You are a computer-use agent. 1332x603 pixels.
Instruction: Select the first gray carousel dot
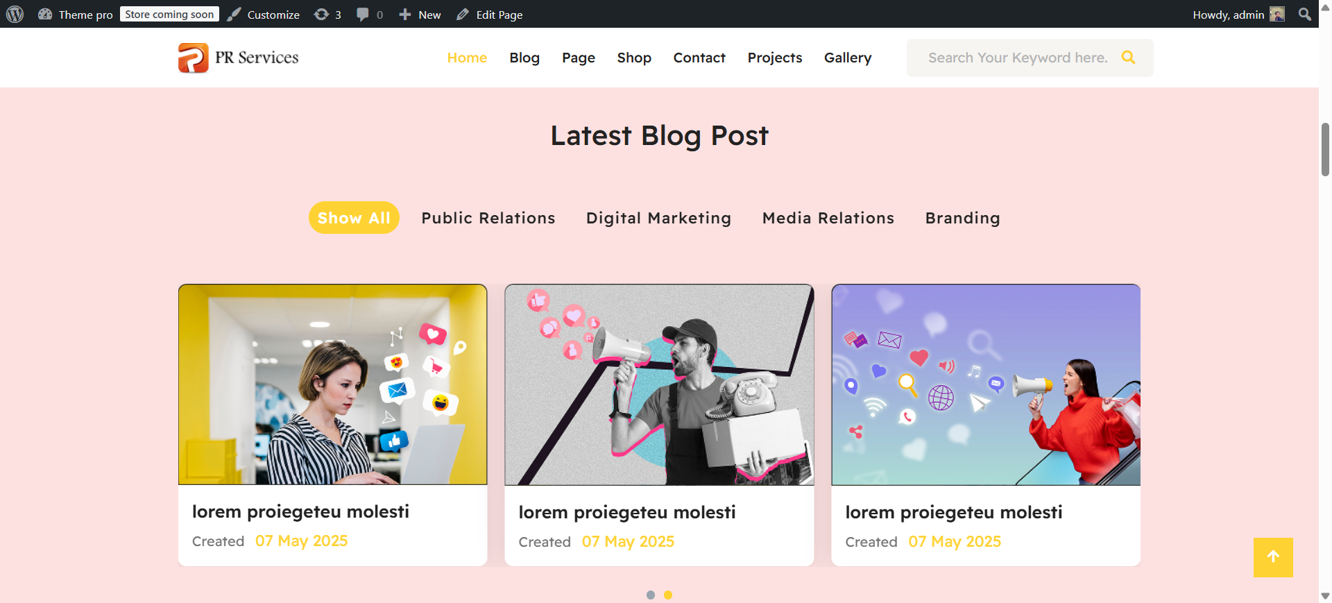coord(650,595)
